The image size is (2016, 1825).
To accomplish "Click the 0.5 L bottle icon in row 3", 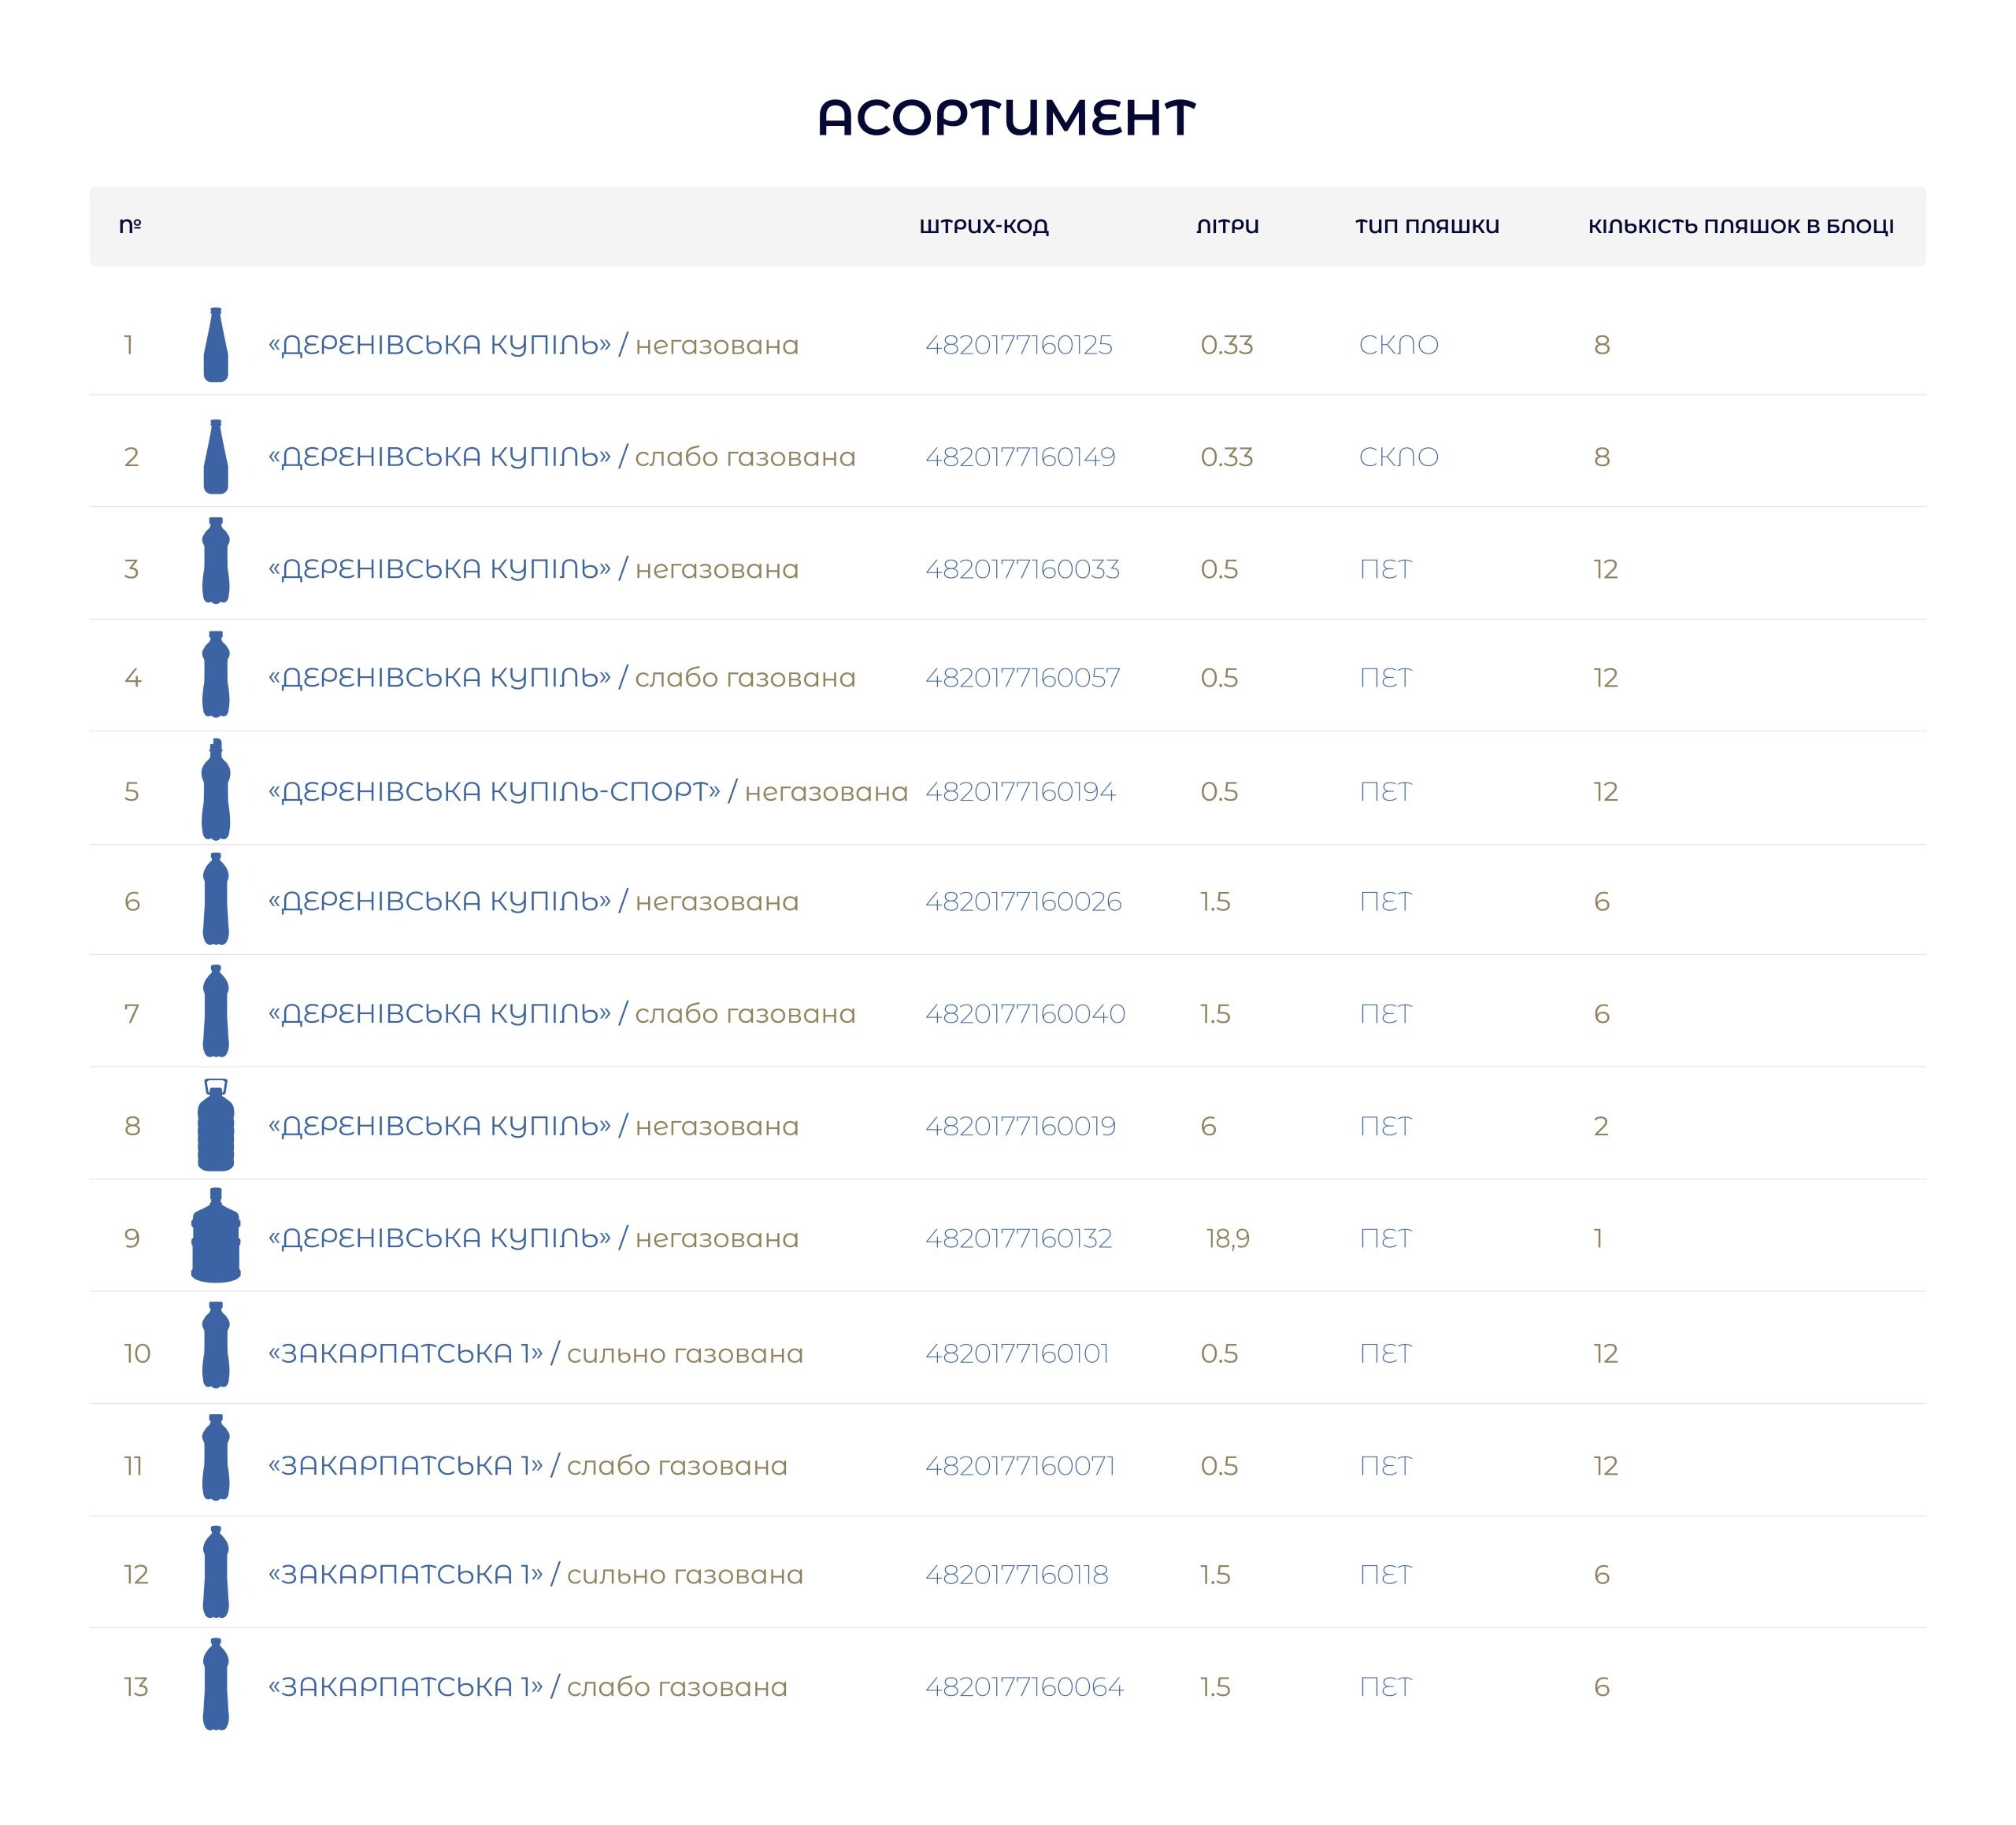I will click(216, 561).
